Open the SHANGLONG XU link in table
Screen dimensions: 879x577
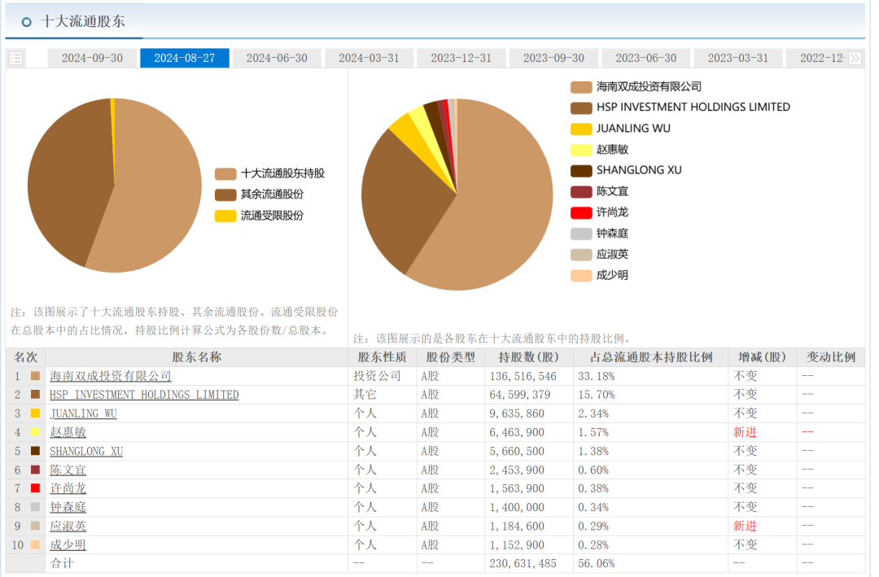(x=86, y=451)
